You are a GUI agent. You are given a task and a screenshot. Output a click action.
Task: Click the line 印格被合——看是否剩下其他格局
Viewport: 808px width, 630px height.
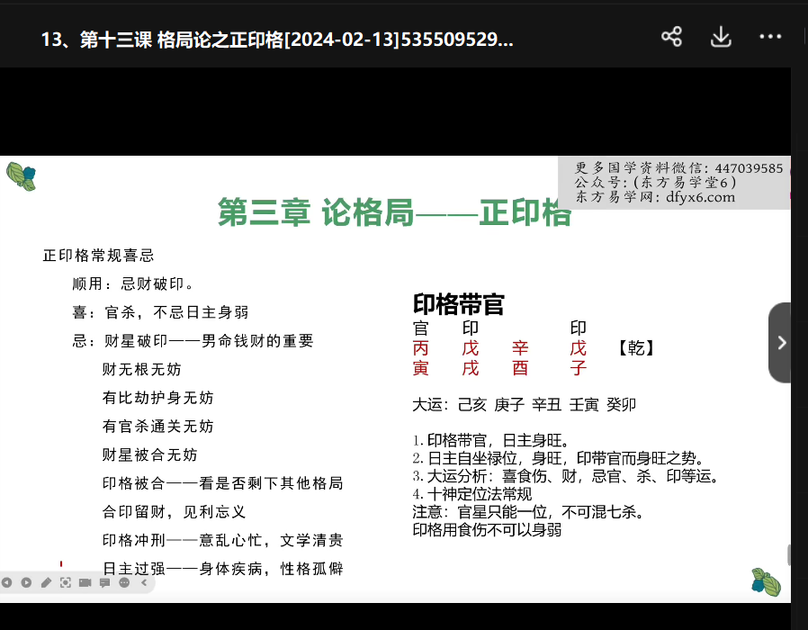[222, 483]
